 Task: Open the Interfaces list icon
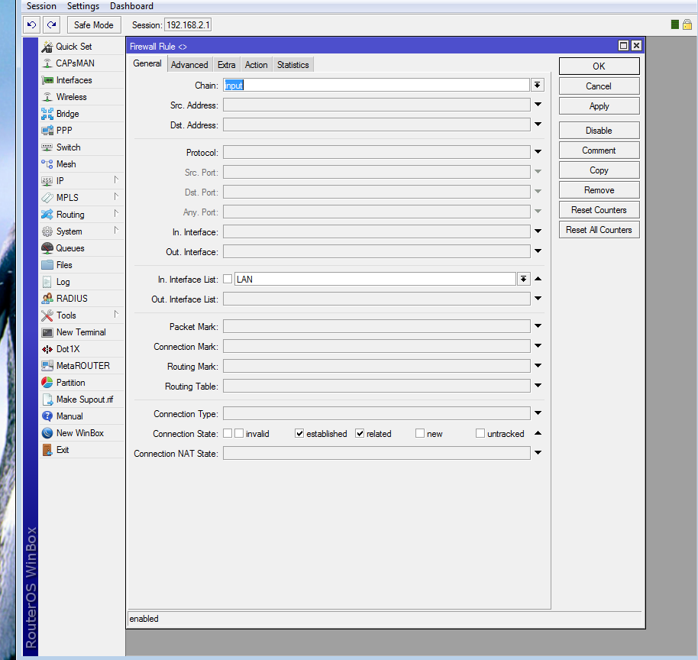47,80
